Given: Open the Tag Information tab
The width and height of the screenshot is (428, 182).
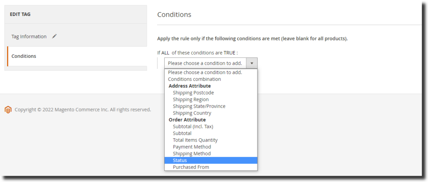Looking at the screenshot, I should coord(29,37).
